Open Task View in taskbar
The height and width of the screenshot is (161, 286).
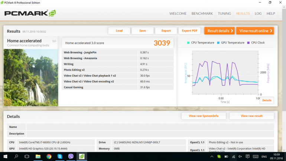[27, 157]
